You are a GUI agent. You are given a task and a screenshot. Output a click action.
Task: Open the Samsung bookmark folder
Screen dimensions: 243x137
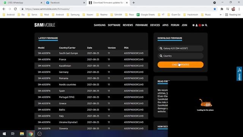pos(73,14)
